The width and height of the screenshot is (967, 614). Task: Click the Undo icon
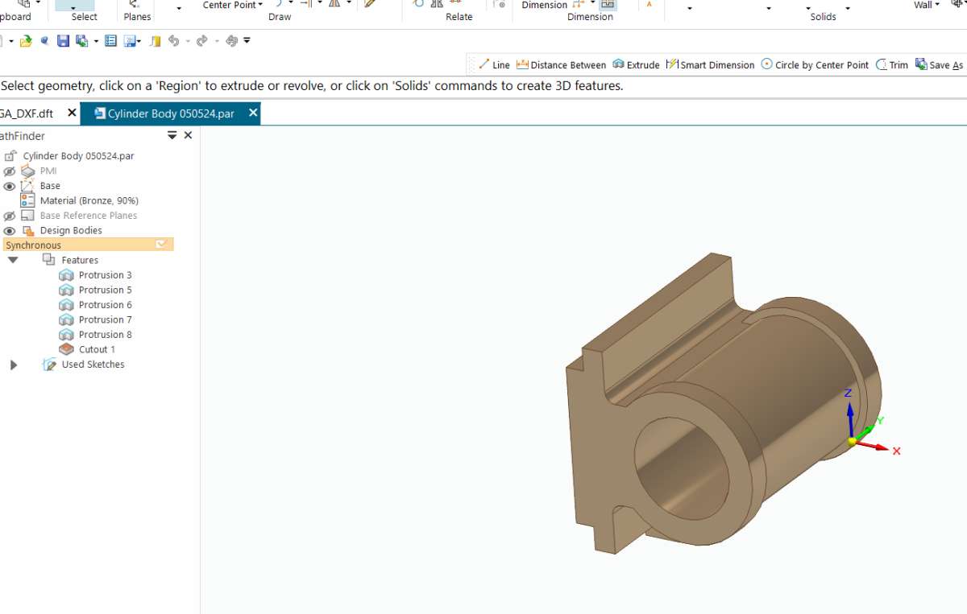(x=174, y=39)
